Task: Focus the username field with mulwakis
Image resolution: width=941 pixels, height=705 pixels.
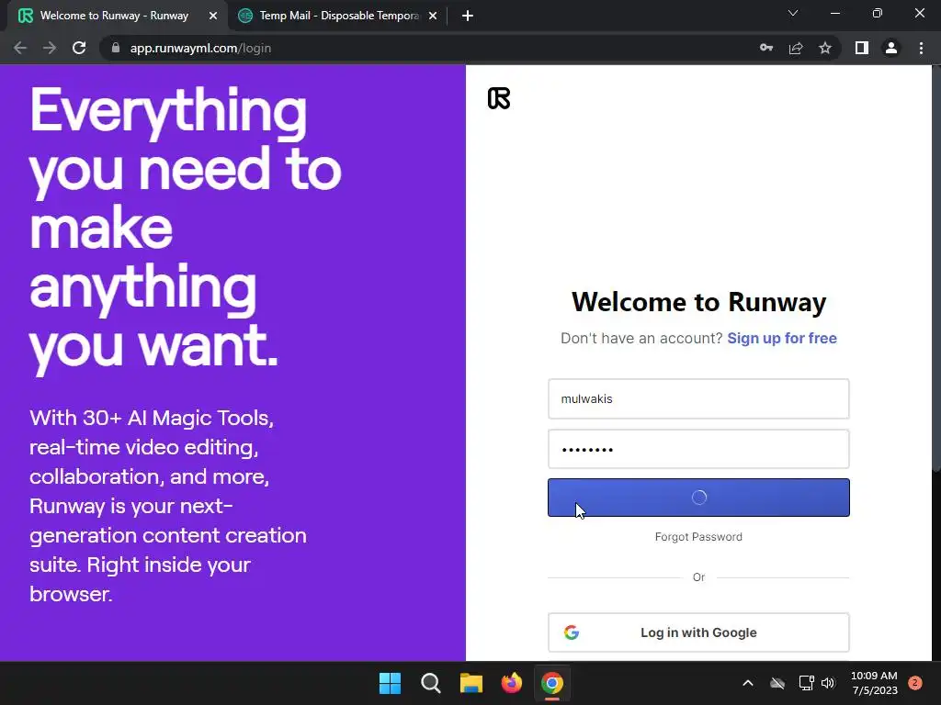Action: pyautogui.click(x=698, y=398)
